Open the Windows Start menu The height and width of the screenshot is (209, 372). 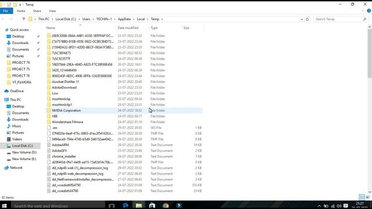coord(4,206)
